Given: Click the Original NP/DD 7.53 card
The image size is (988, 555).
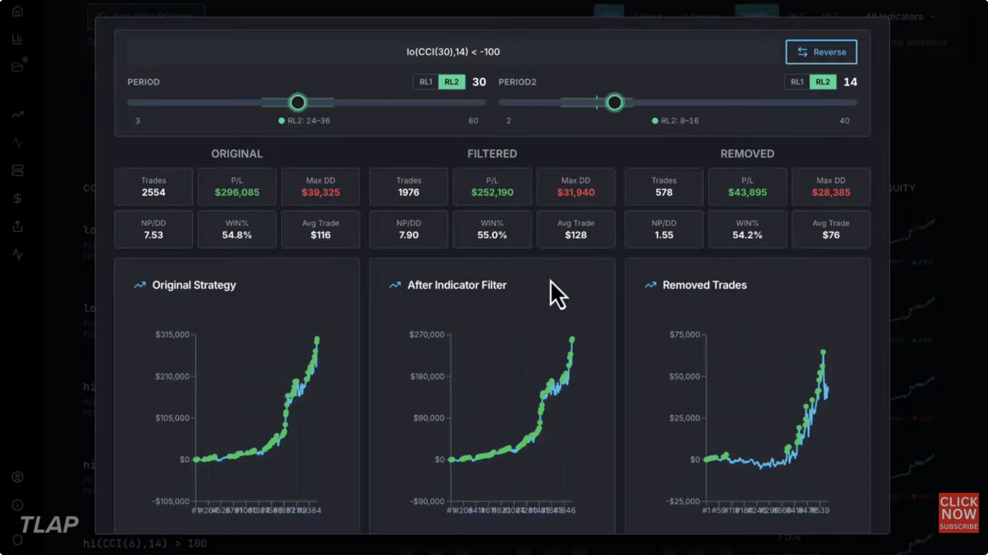Looking at the screenshot, I should coord(153,229).
